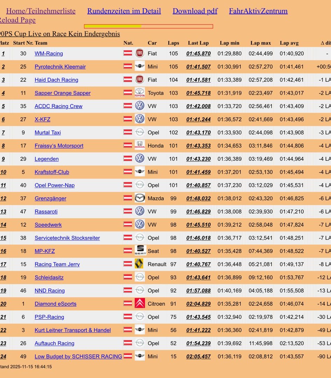
Task: Open the Legenden team link
Action: 47,159
